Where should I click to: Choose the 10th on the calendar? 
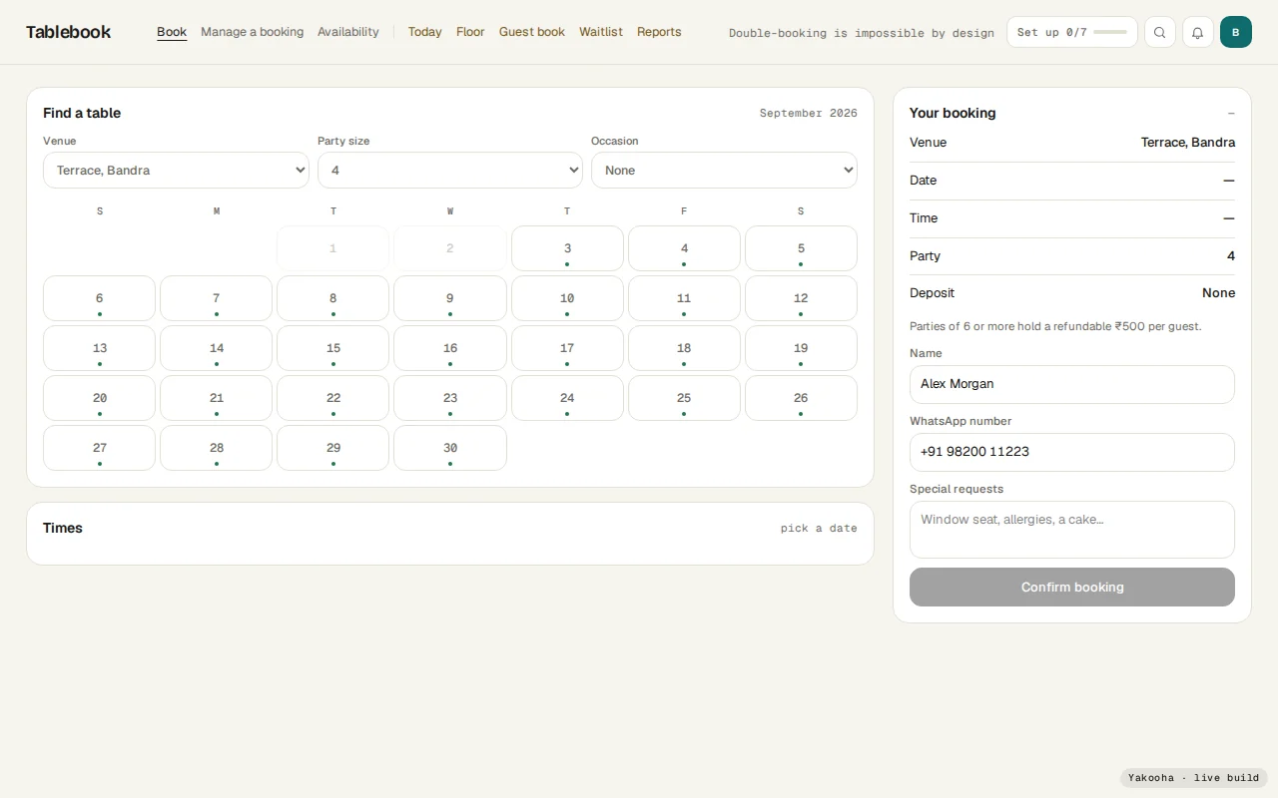point(567,298)
